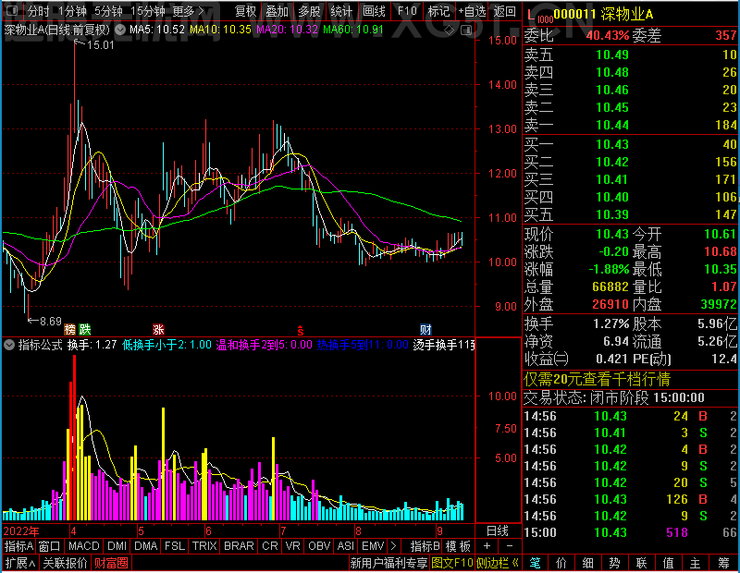
Task: Switch indicator to TRIX
Action: (x=204, y=546)
